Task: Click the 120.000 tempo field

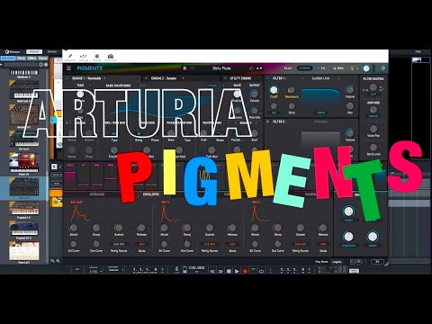Action: coord(196,268)
